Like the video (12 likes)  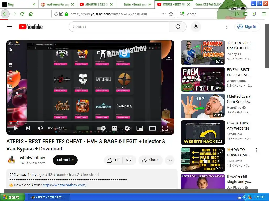113,160
